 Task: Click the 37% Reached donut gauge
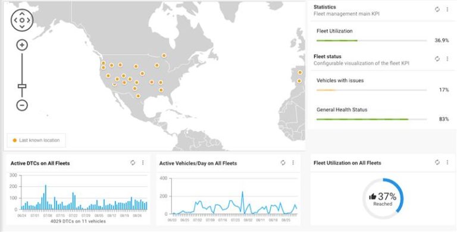pyautogui.click(x=383, y=199)
